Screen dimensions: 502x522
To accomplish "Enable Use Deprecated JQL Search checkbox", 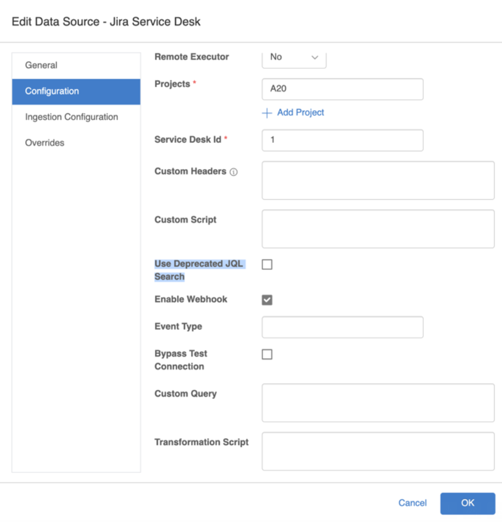I will pyautogui.click(x=267, y=265).
